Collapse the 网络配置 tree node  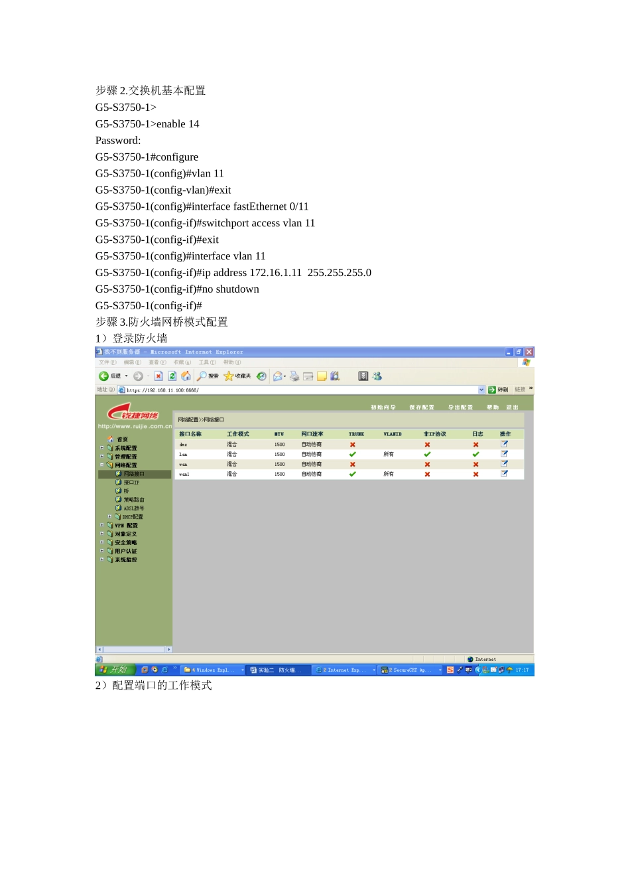point(102,465)
